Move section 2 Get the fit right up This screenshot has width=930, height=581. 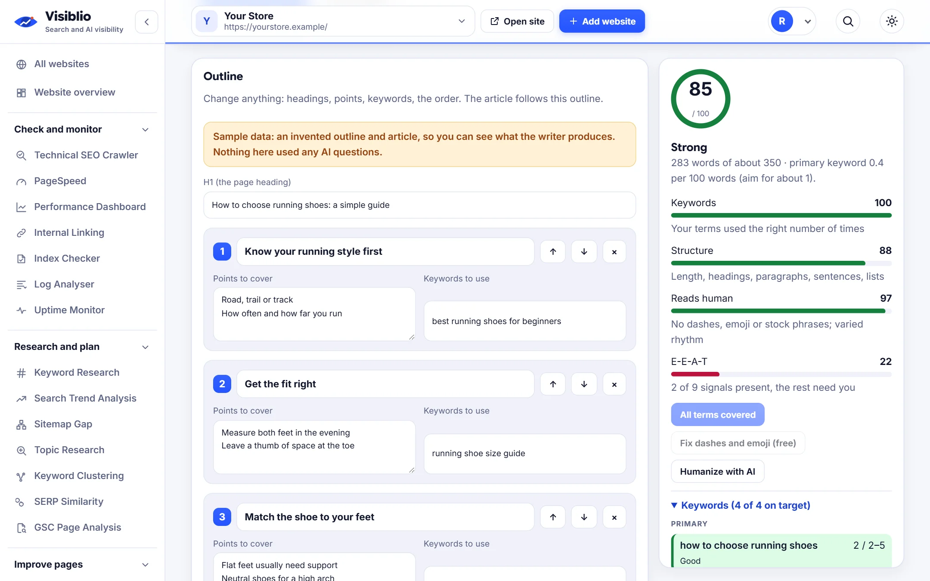[553, 384]
